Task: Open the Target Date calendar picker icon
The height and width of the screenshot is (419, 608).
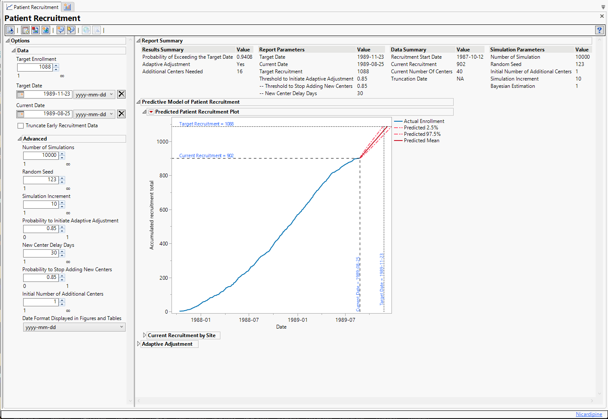Action: coord(21,94)
